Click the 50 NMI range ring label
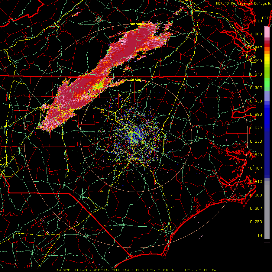This screenshot has height=272, width=272. click(136, 80)
